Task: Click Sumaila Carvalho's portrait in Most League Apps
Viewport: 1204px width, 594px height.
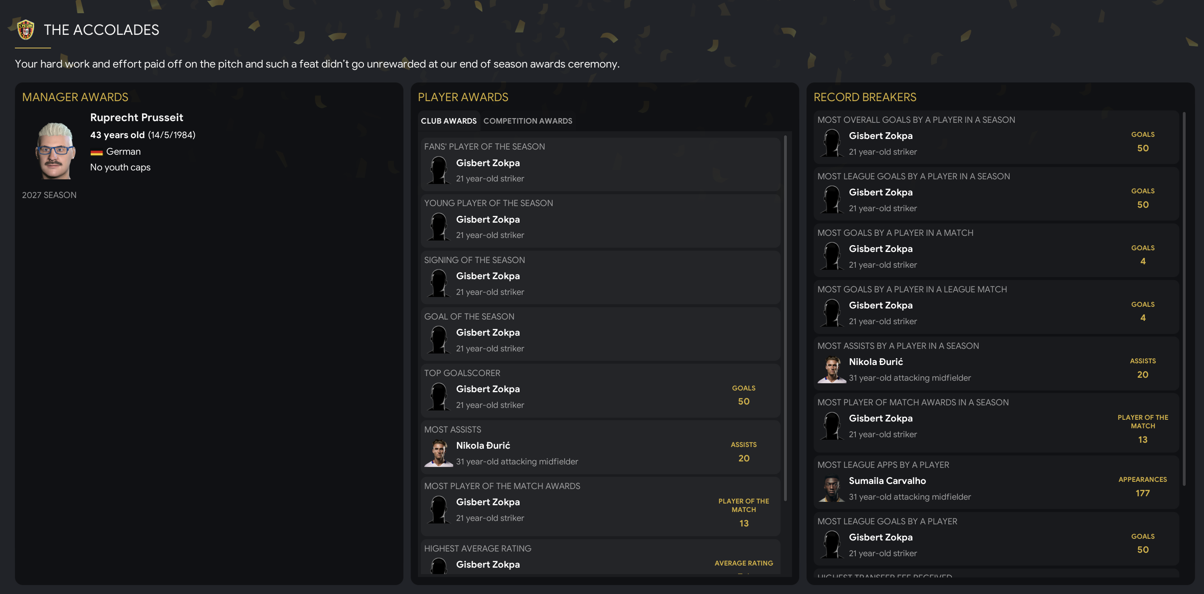Action: click(x=832, y=489)
